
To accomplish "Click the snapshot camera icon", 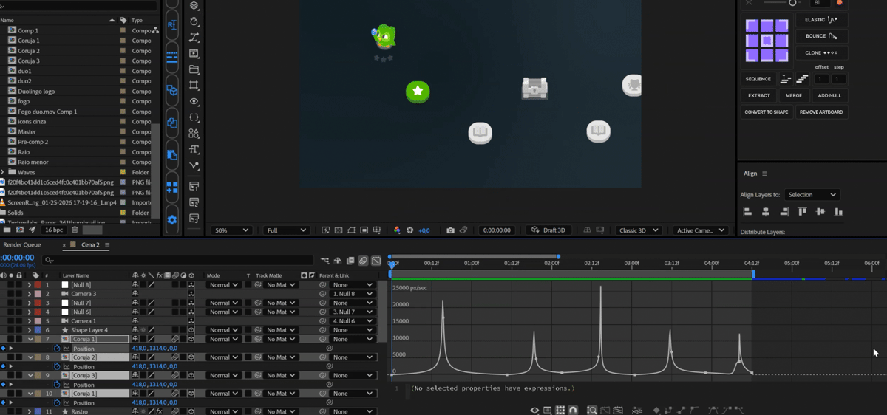I will pyautogui.click(x=450, y=230).
